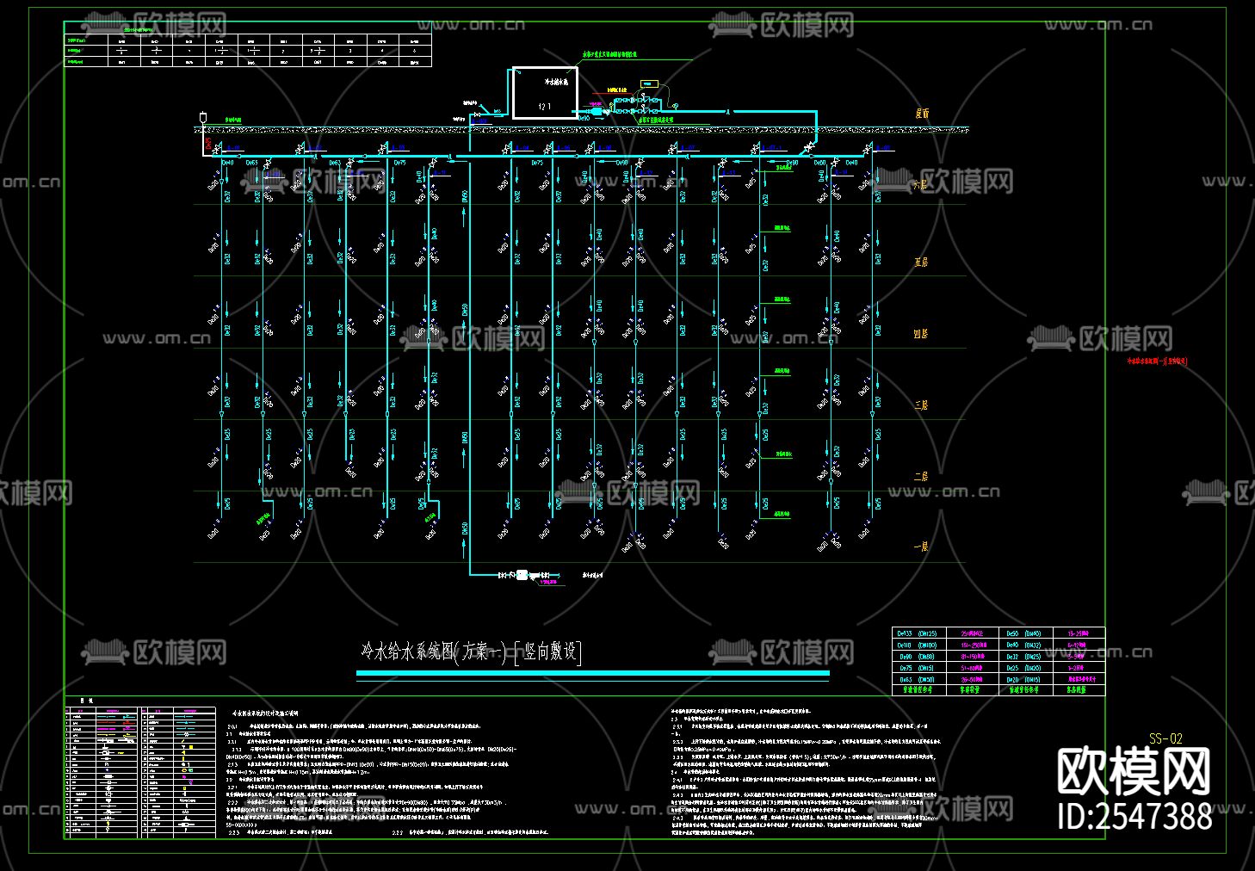
Task: Click the De50 (DN40) cell in the pipe table
Action: pyautogui.click(x=1024, y=633)
